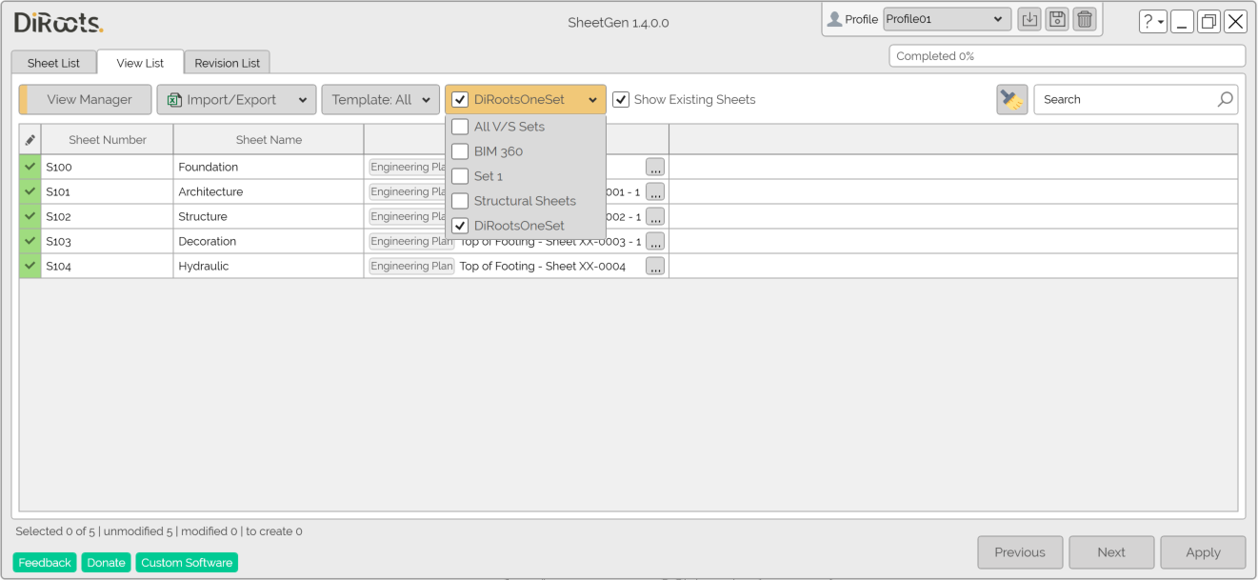Check the BIM 360 set option

coord(460,151)
